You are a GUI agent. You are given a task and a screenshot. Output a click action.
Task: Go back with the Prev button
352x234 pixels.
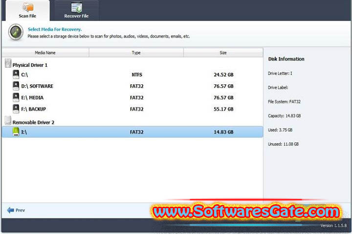[16, 210]
